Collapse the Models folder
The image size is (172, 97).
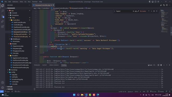coord(9,44)
